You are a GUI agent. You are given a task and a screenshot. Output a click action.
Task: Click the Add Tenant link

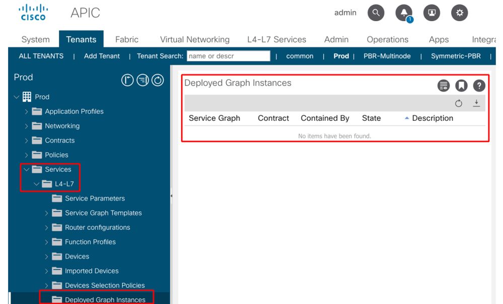point(102,56)
